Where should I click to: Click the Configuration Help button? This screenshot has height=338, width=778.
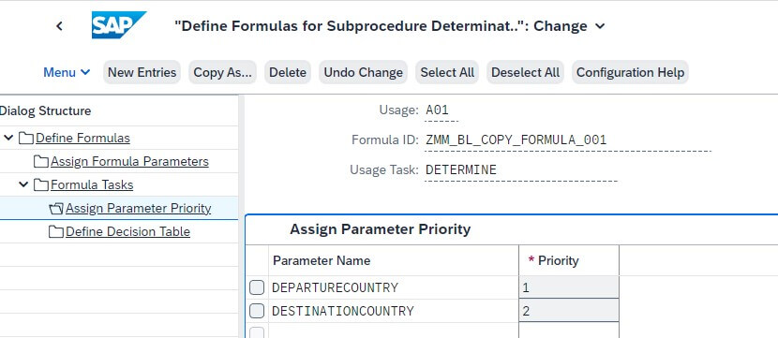pos(630,72)
